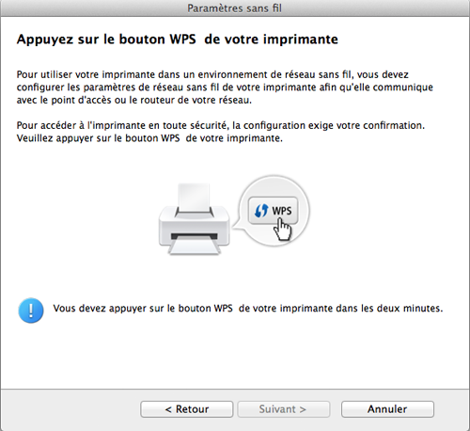470x431 pixels.
Task: Go back with the Retour button
Action: click(x=187, y=409)
